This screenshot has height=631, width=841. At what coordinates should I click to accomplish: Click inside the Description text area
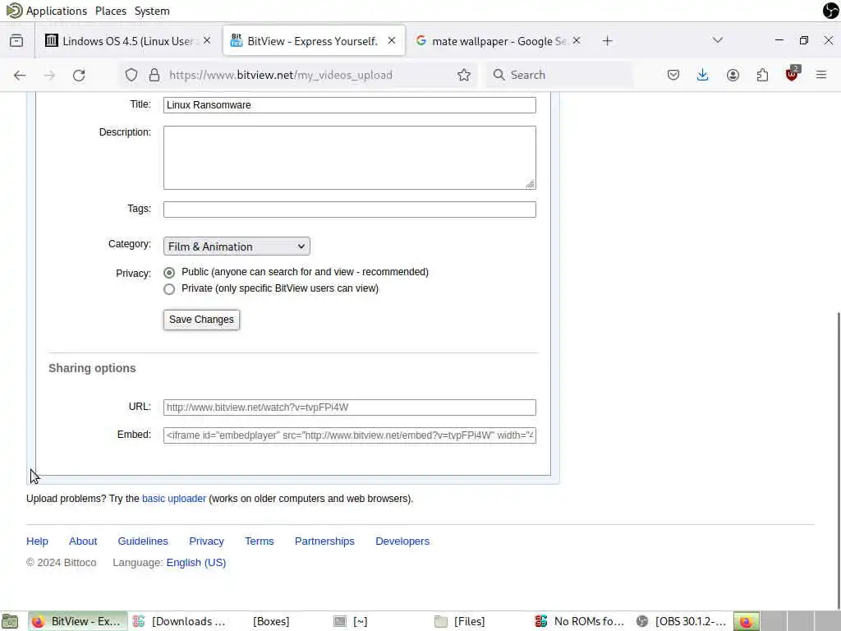(x=349, y=158)
